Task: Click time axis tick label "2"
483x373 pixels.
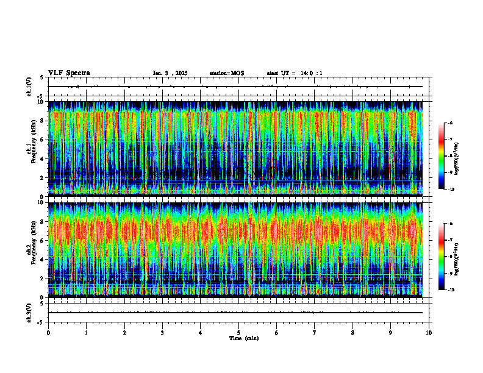Action: [124, 333]
